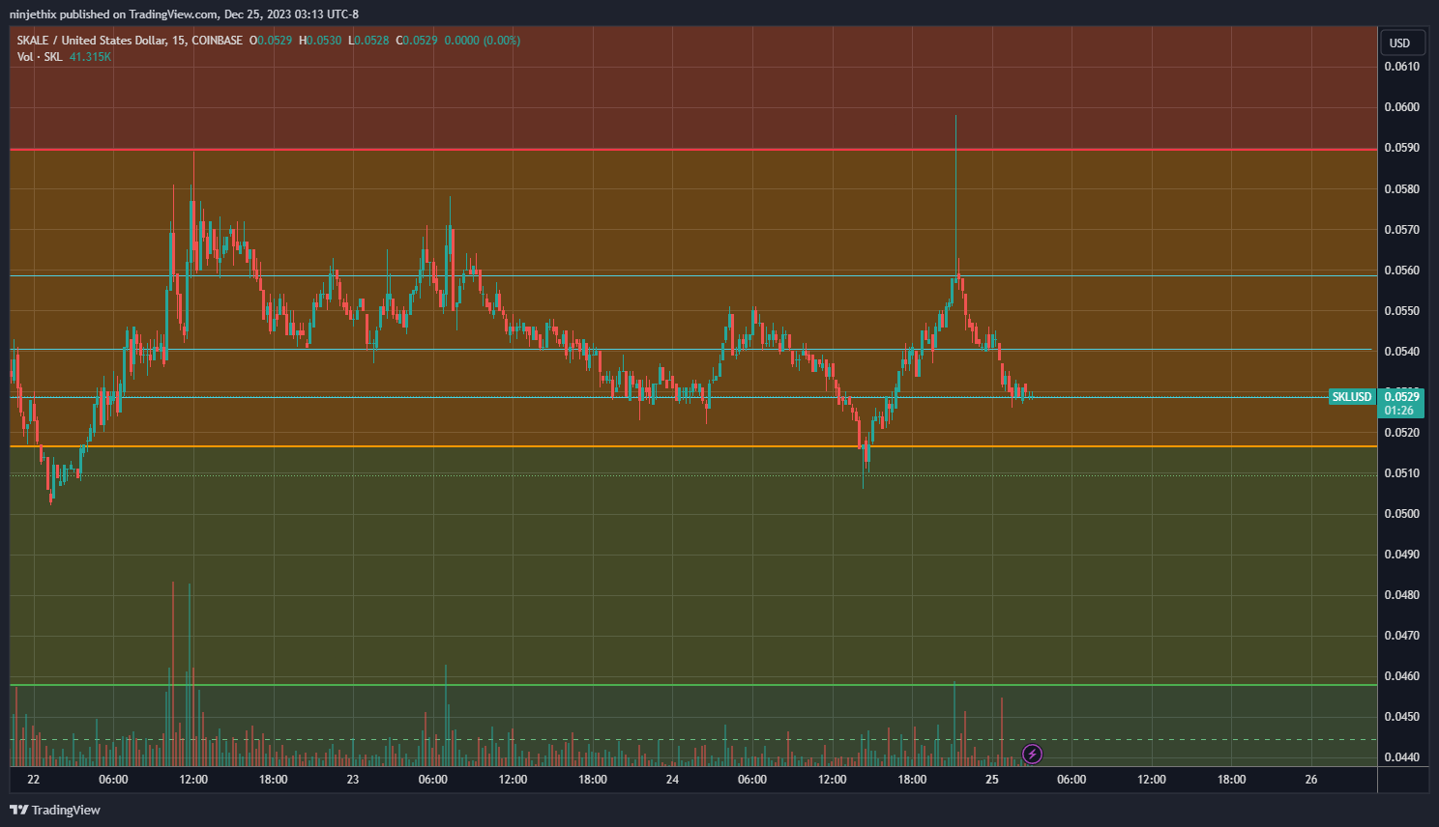Click the SKALE / United States Dollar title
1439x827 pixels.
91,41
